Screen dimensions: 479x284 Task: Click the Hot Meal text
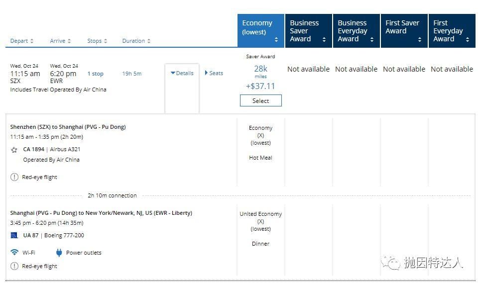pos(260,158)
